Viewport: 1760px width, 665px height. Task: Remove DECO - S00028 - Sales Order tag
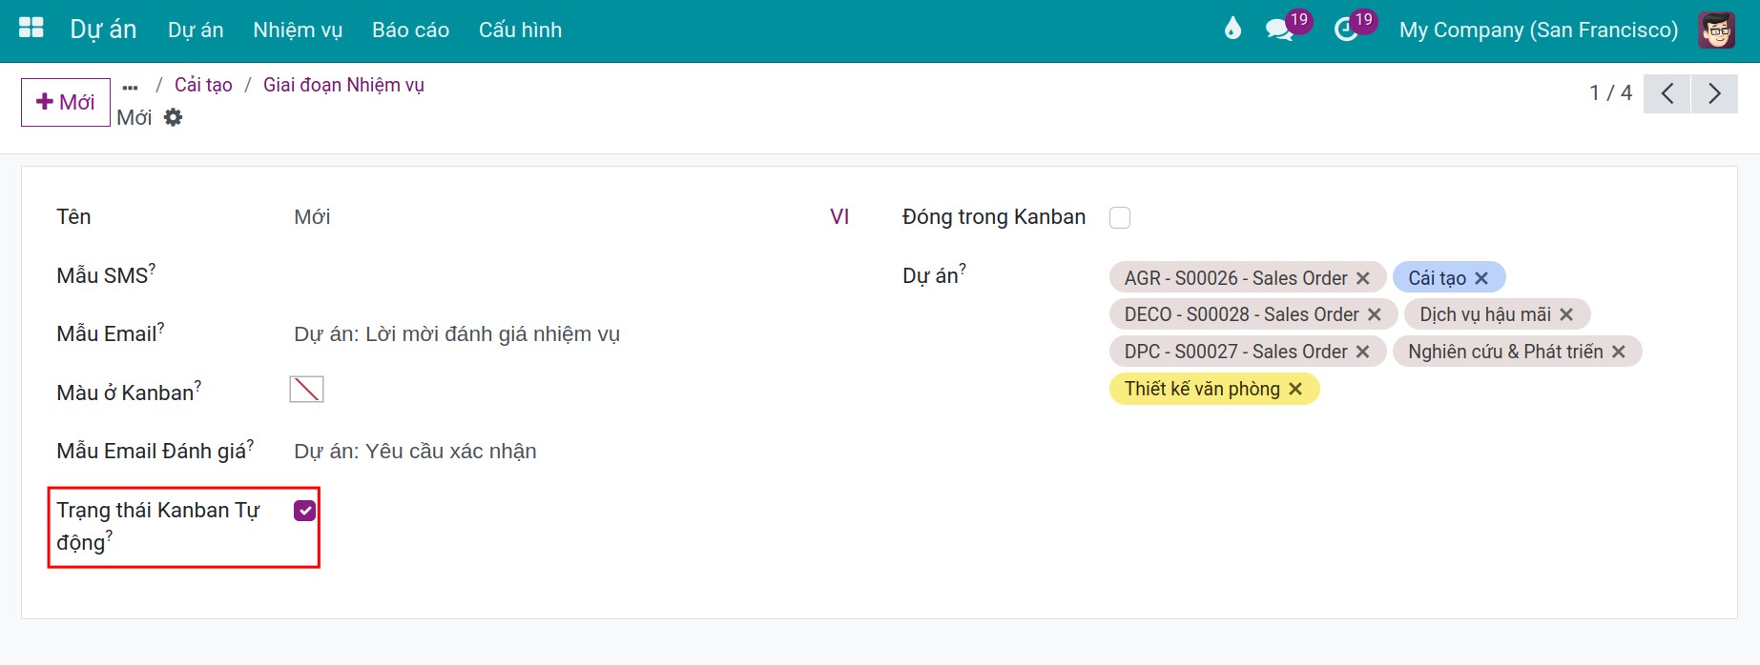pos(1374,314)
